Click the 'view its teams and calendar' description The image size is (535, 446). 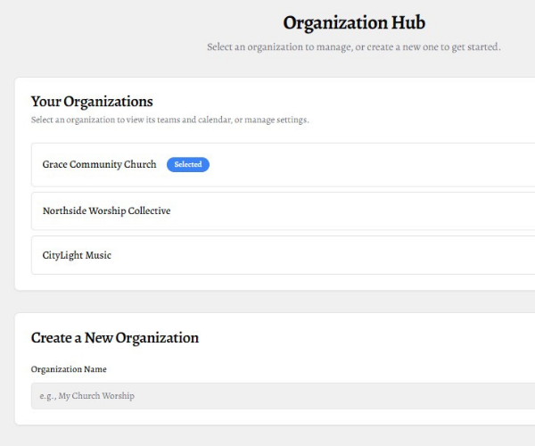click(x=169, y=120)
